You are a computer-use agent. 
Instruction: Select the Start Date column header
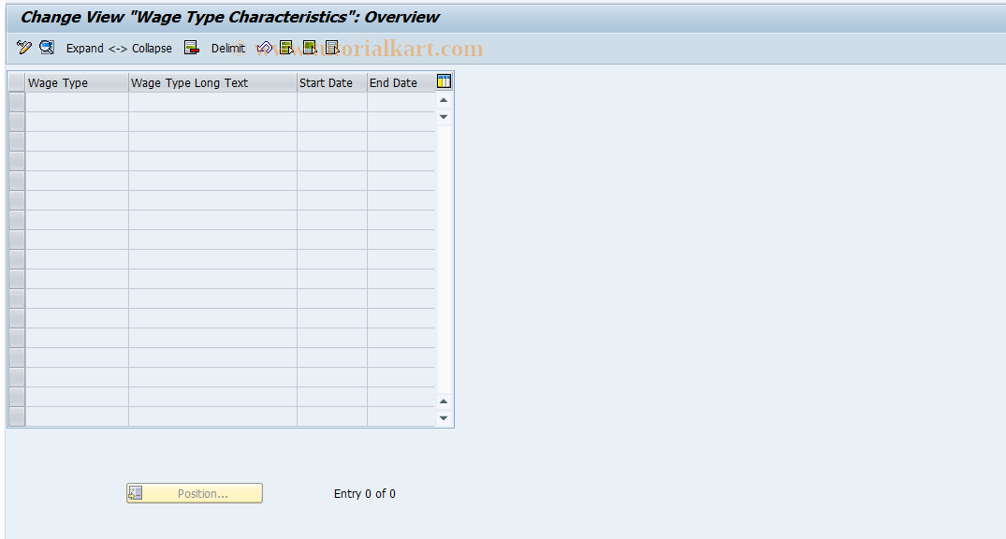pos(332,82)
